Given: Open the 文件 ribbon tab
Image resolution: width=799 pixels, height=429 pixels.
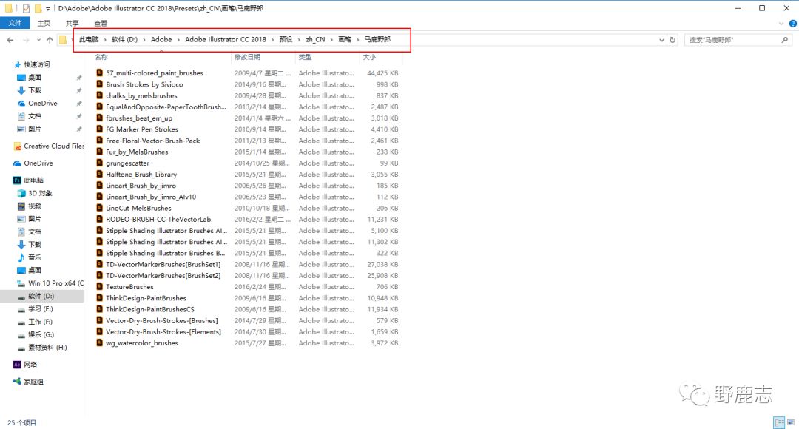Looking at the screenshot, I should point(15,23).
